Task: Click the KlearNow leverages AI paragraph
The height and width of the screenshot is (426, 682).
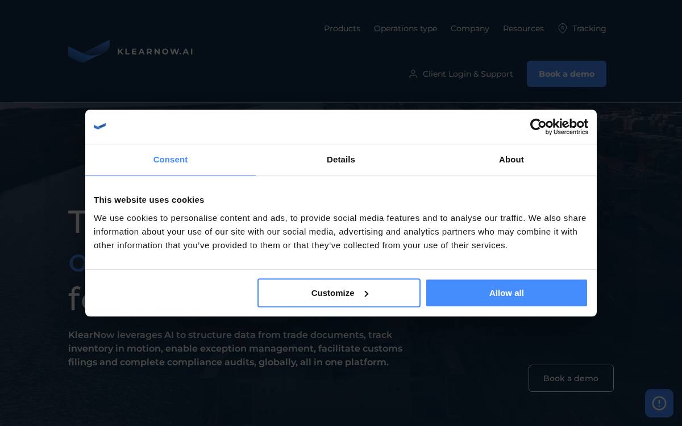Action: [x=235, y=349]
